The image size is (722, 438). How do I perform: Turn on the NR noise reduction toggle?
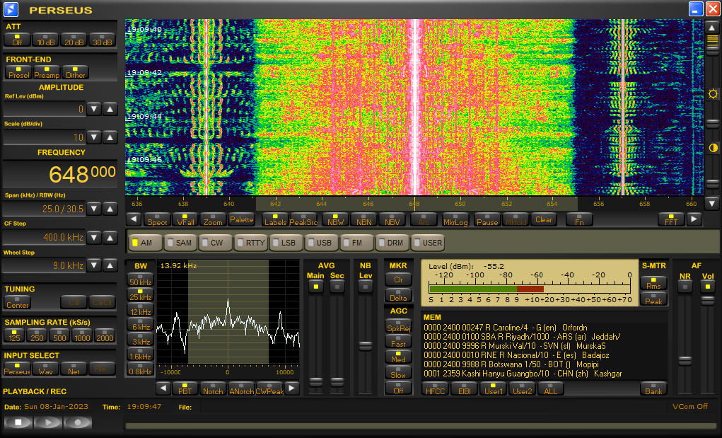[x=685, y=286]
